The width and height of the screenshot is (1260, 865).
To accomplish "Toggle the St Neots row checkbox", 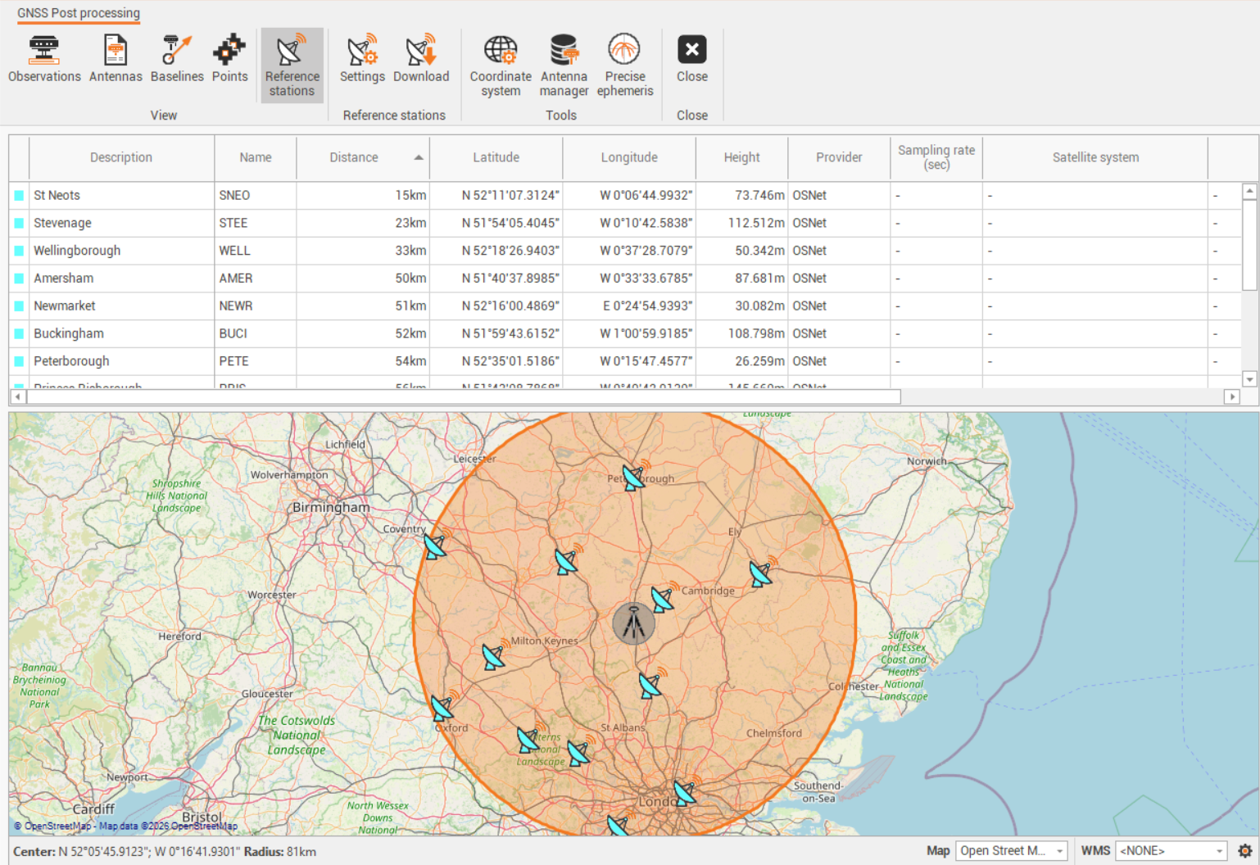I will (x=19, y=196).
